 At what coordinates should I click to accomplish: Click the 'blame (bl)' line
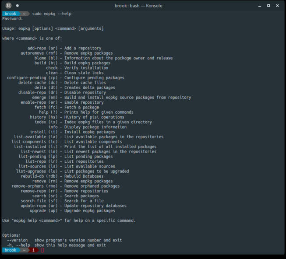coord(103,58)
